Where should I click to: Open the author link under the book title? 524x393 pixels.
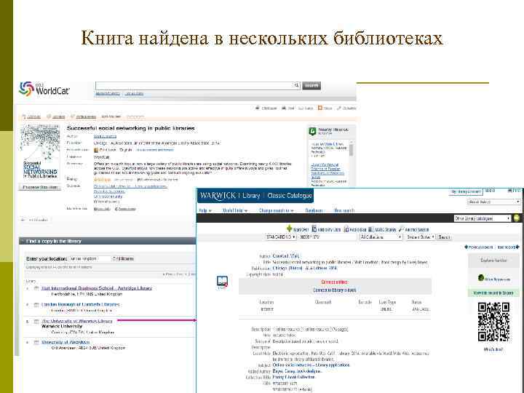tap(105, 136)
